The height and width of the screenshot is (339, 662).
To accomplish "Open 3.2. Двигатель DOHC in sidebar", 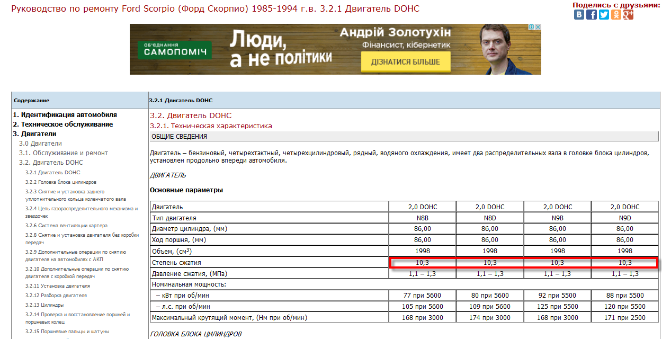I will click(x=51, y=162).
